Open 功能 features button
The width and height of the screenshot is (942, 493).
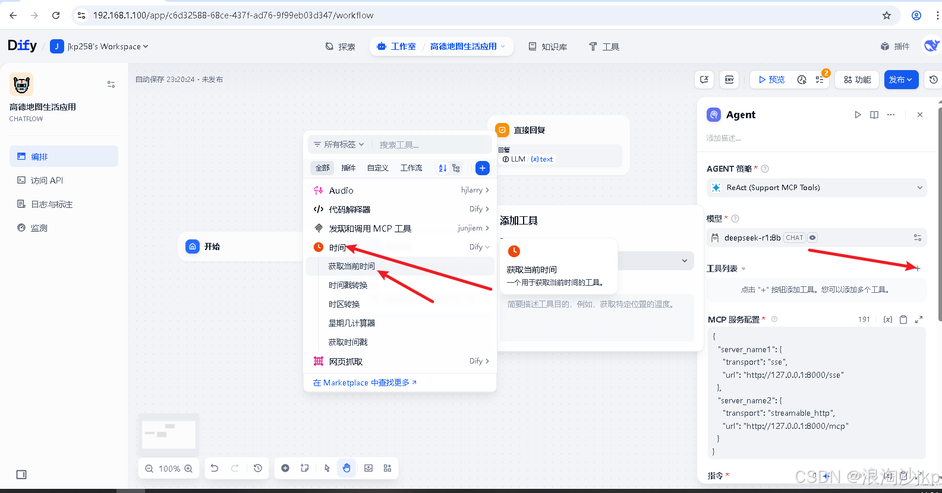[857, 80]
